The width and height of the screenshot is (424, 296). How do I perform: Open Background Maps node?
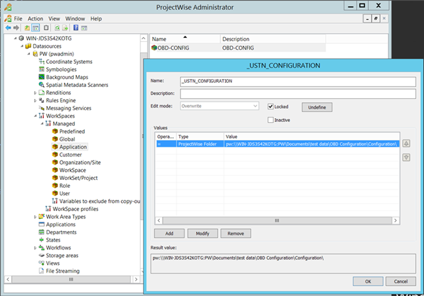pyautogui.click(x=67, y=77)
